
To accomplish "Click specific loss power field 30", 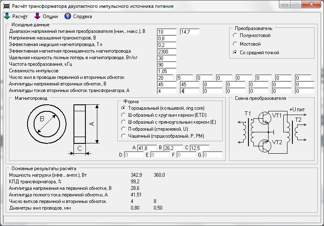I will click(167, 58).
